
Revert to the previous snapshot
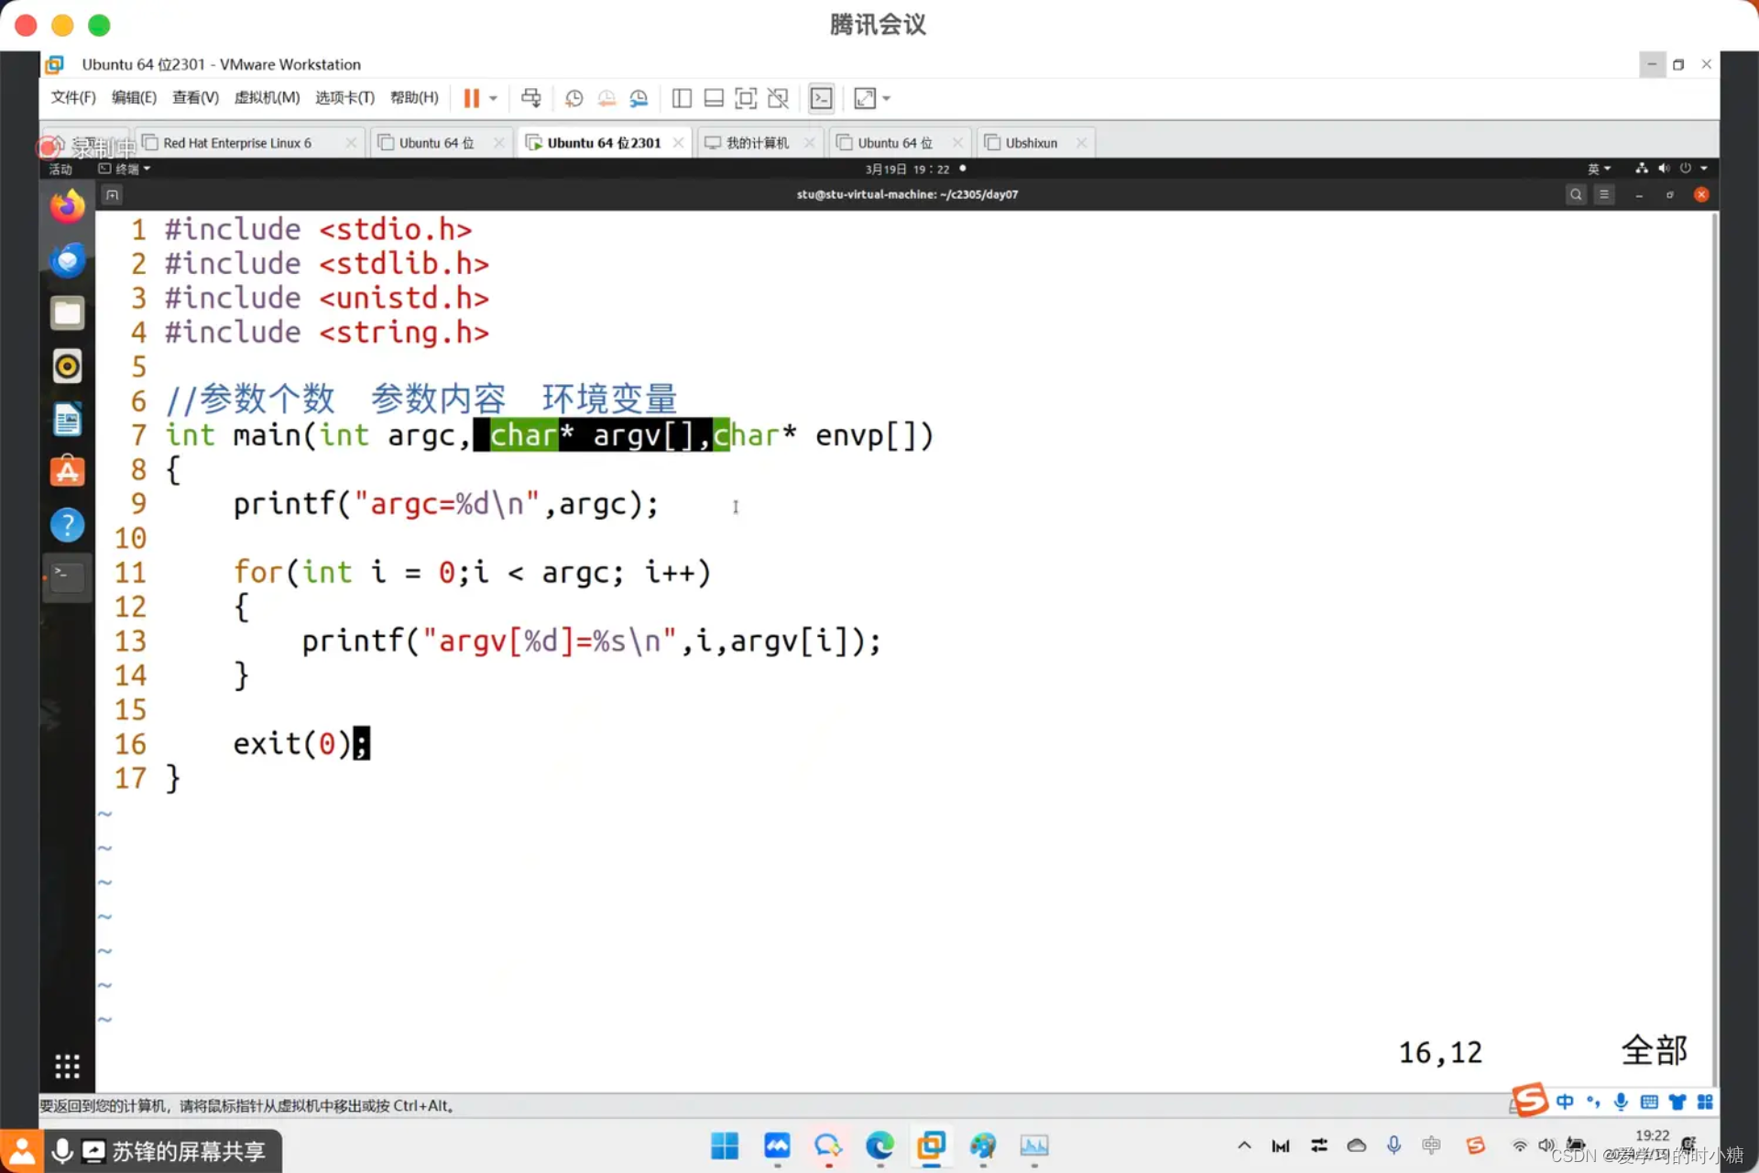(x=606, y=98)
